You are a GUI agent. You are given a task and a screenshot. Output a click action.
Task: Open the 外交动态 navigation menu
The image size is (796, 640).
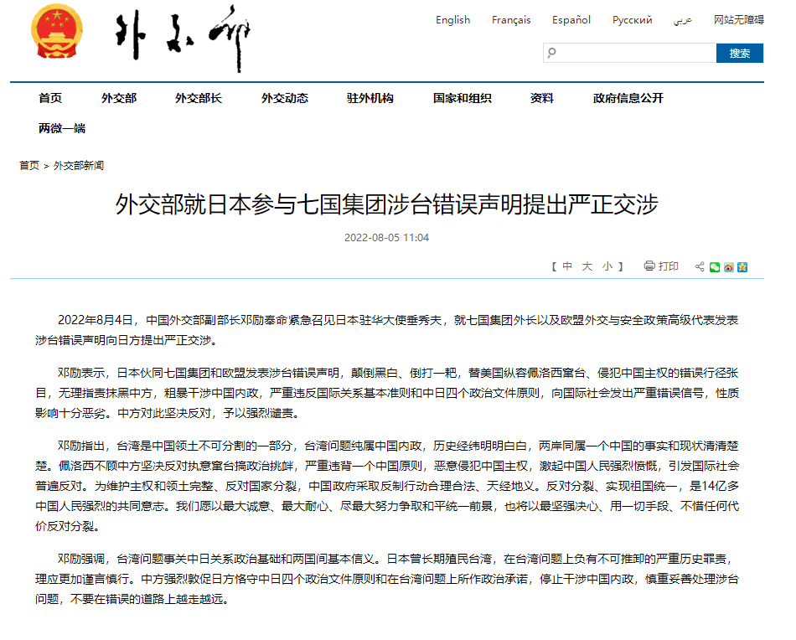point(285,98)
